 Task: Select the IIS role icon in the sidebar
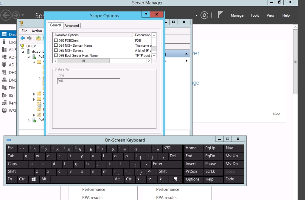[4, 95]
